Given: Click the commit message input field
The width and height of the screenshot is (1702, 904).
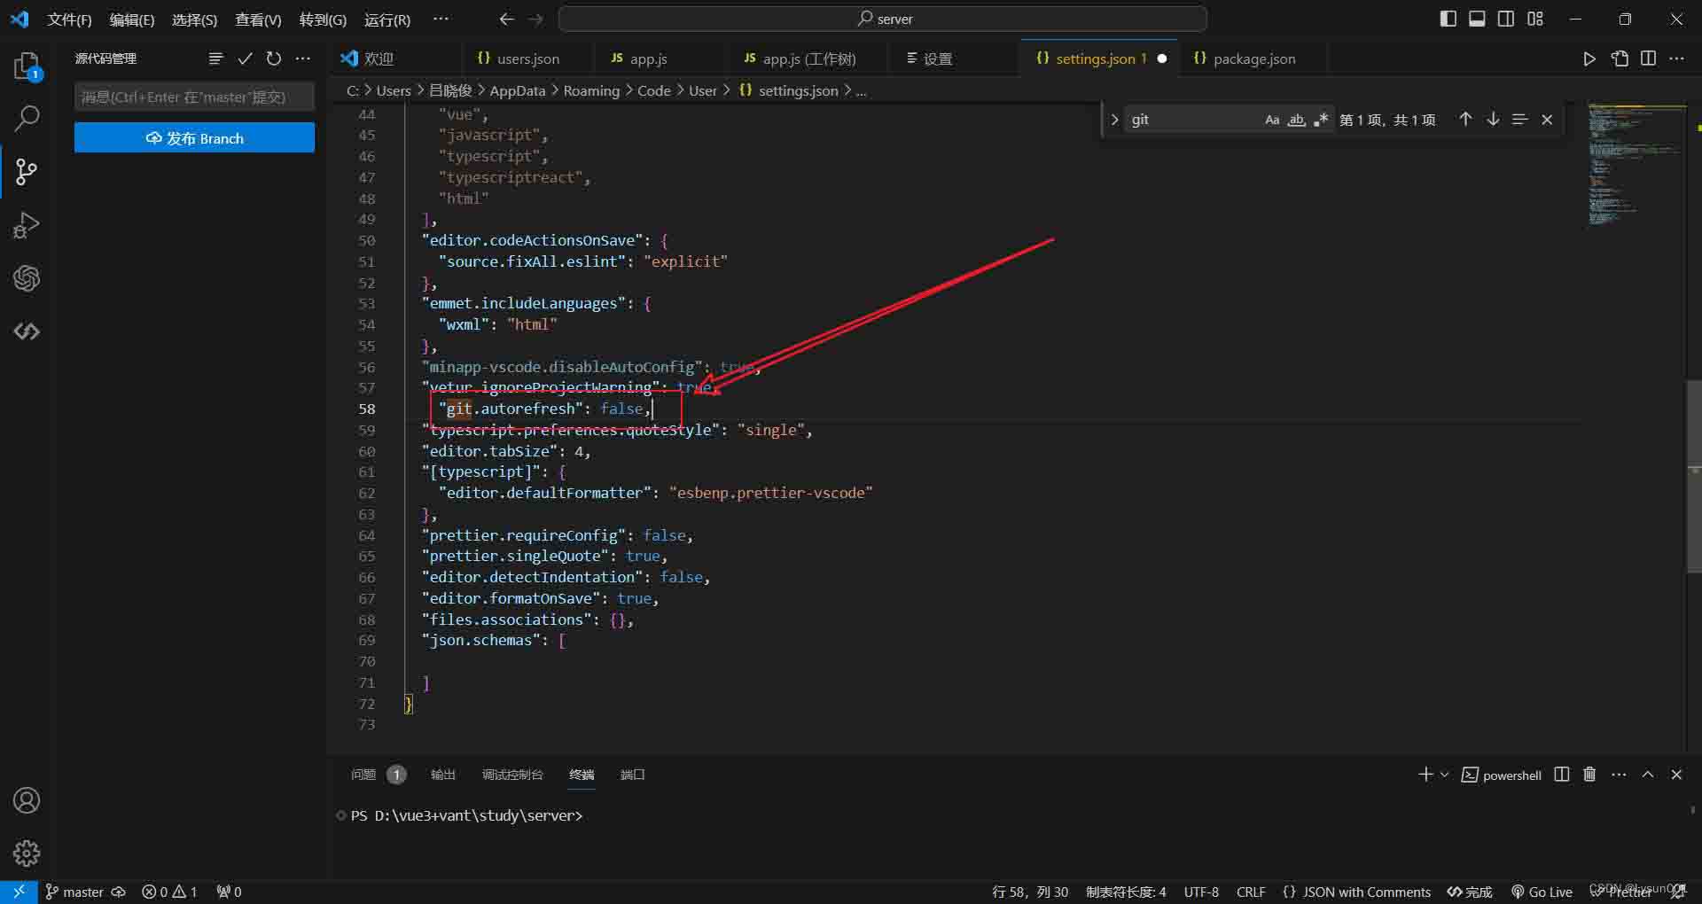Looking at the screenshot, I should click(x=194, y=97).
